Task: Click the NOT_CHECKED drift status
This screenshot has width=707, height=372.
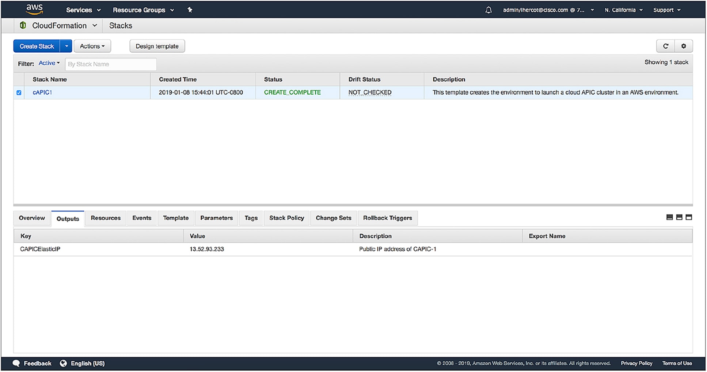Action: tap(370, 93)
